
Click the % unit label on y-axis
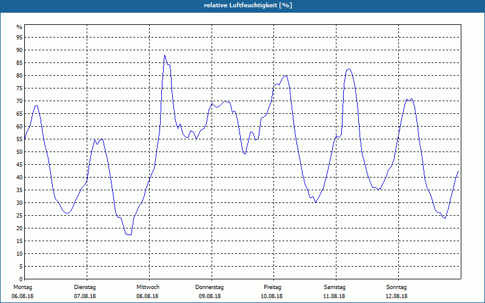tap(19, 27)
